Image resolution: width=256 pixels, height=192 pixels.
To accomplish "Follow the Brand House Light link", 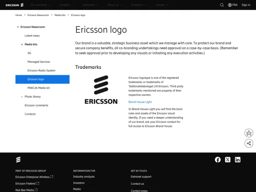I will [x=140, y=102].
